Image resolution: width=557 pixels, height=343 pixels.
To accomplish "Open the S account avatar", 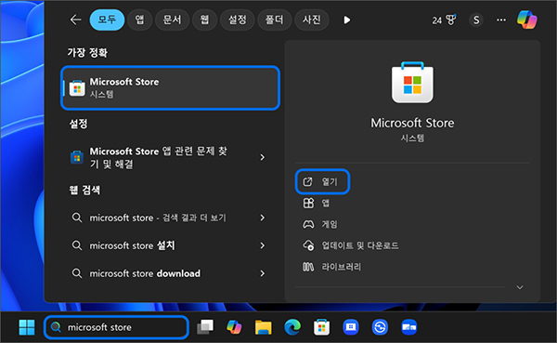I will click(x=476, y=20).
